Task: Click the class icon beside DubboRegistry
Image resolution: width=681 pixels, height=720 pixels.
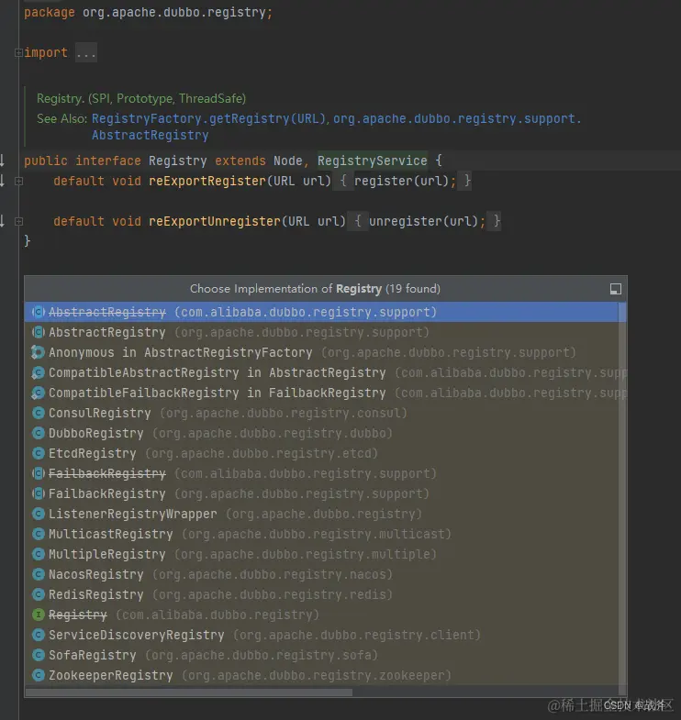Action: click(39, 433)
